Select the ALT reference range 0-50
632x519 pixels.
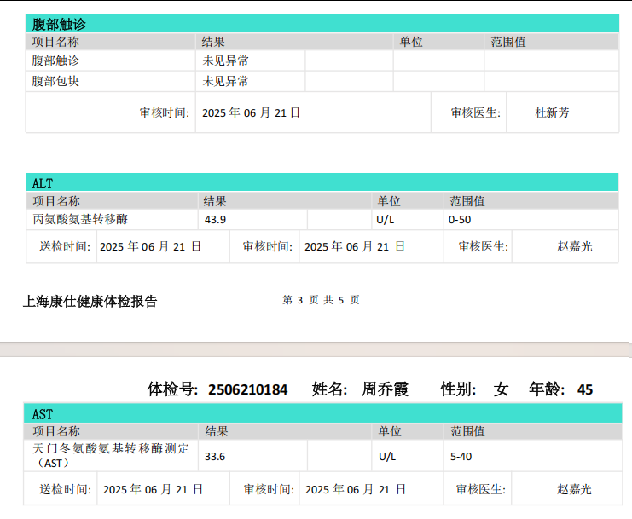point(460,220)
